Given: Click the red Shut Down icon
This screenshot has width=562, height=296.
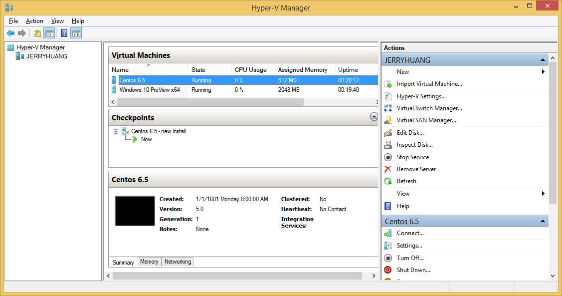Looking at the screenshot, I should click(x=388, y=270).
